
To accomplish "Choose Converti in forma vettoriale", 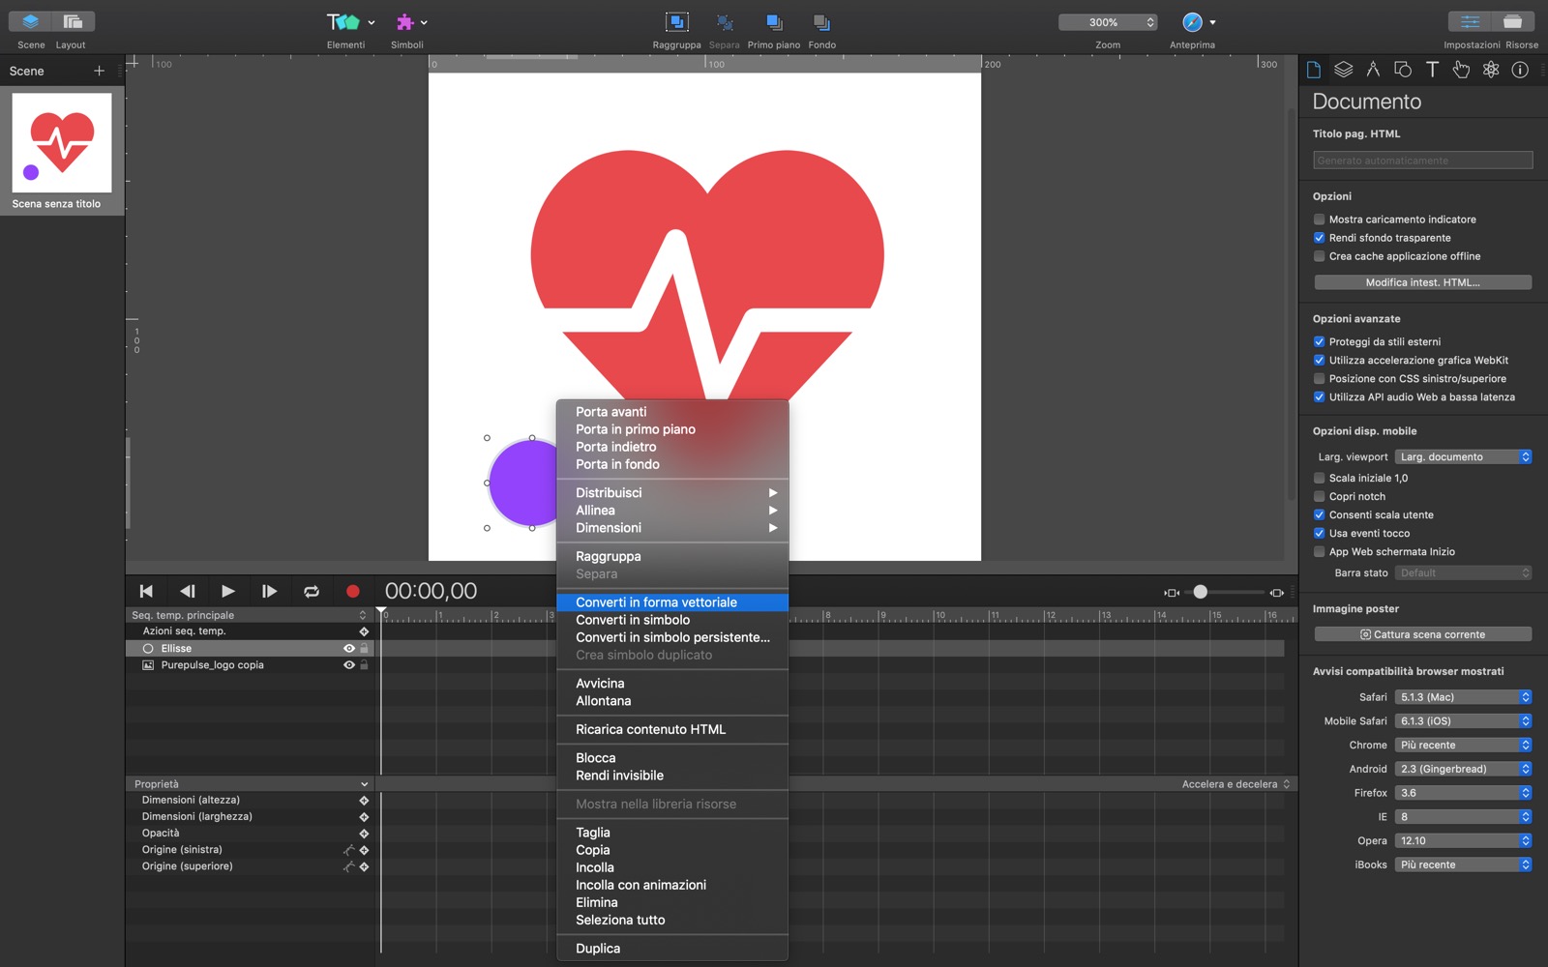I will 656,602.
